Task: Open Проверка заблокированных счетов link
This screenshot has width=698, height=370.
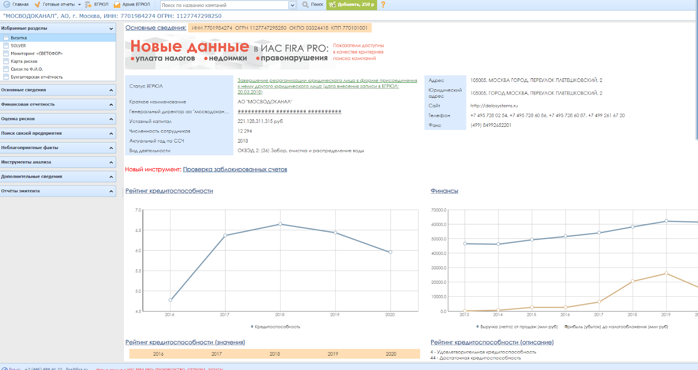Action: tap(235, 170)
